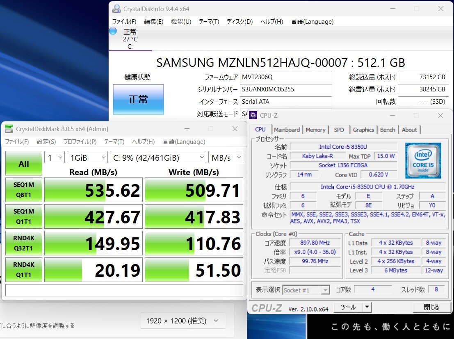
Task: Open テーマ(T) menu in CrystalDiskInfo
Action: [209, 22]
